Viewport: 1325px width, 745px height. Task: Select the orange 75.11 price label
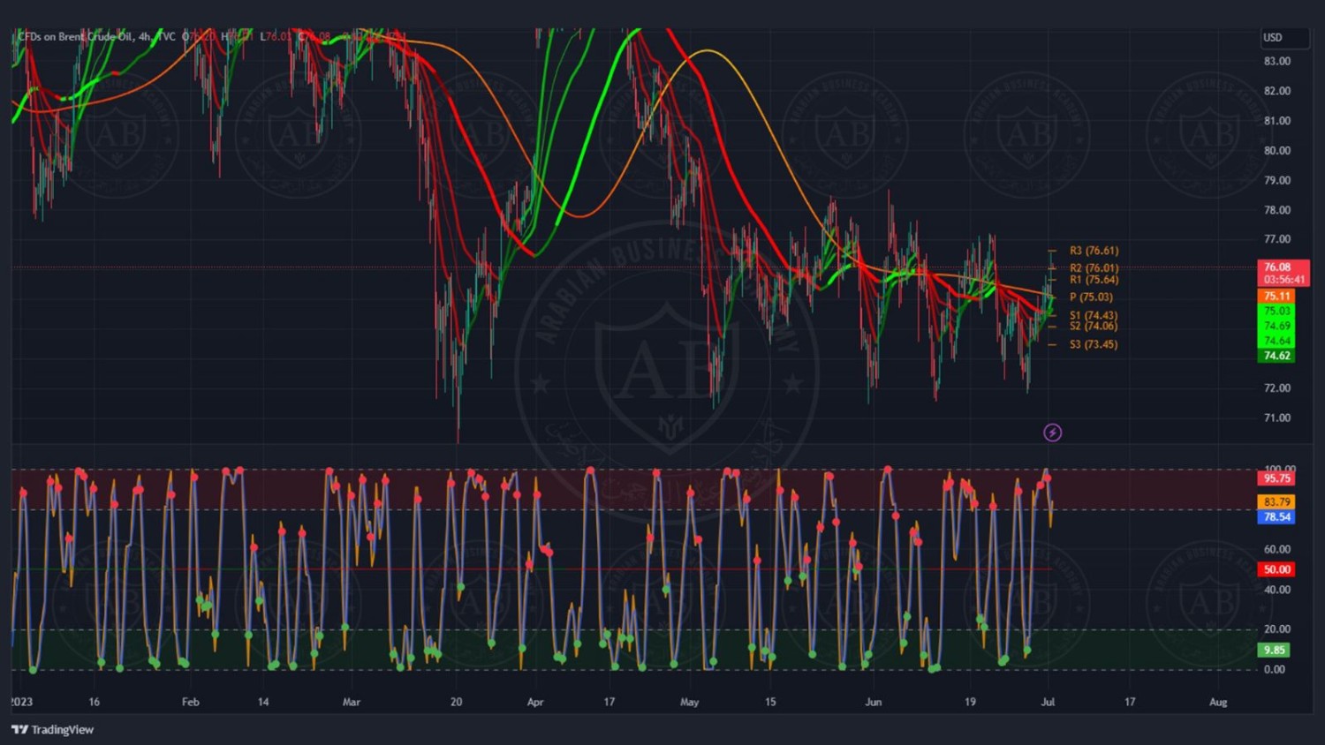[x=1276, y=297]
